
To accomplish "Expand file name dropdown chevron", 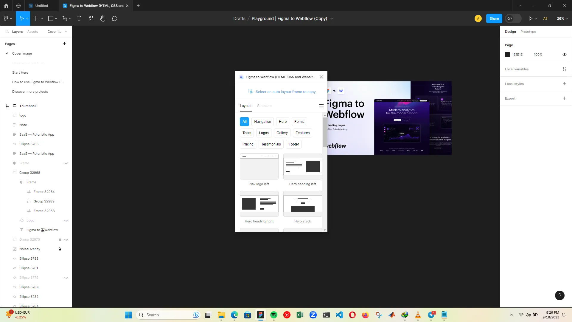I will click(x=331, y=19).
